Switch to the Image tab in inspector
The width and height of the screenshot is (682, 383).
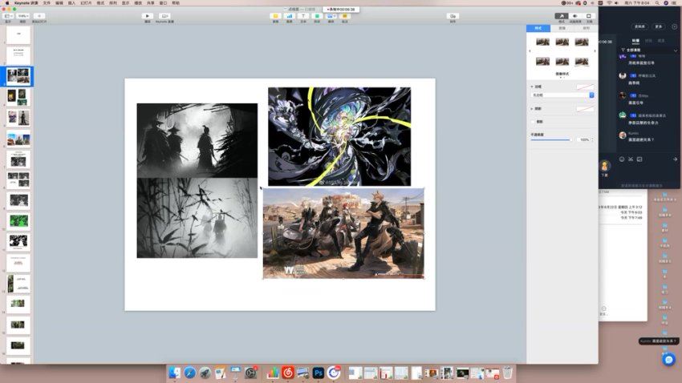[x=562, y=28]
